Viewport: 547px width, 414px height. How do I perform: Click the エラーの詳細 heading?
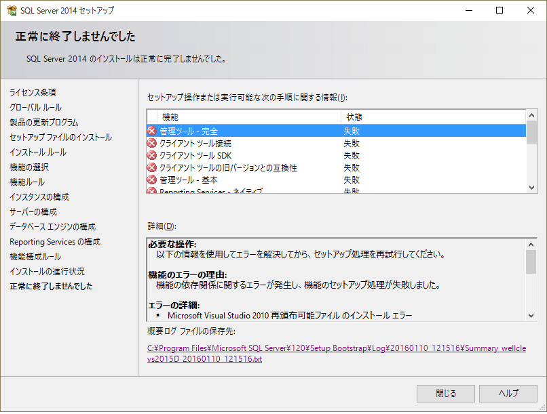(174, 306)
